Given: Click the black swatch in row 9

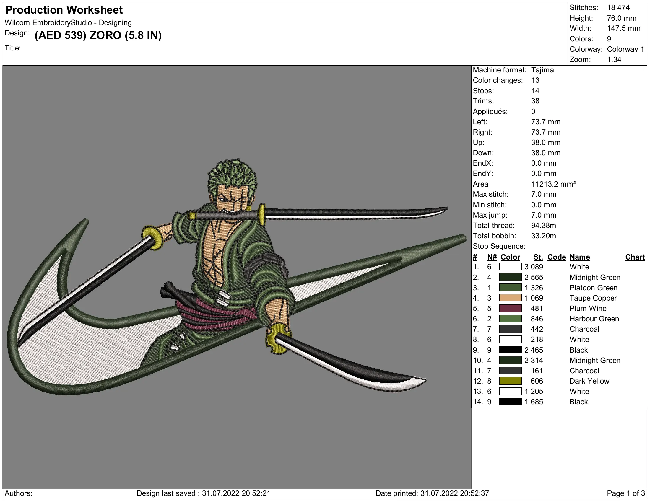Looking at the screenshot, I should click(x=510, y=350).
